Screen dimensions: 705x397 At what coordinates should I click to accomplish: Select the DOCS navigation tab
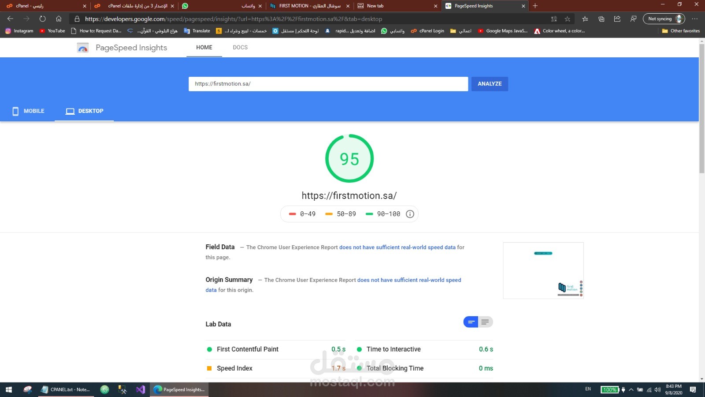click(x=240, y=47)
